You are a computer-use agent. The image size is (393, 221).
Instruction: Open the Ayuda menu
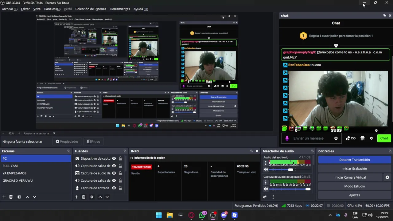141,9
